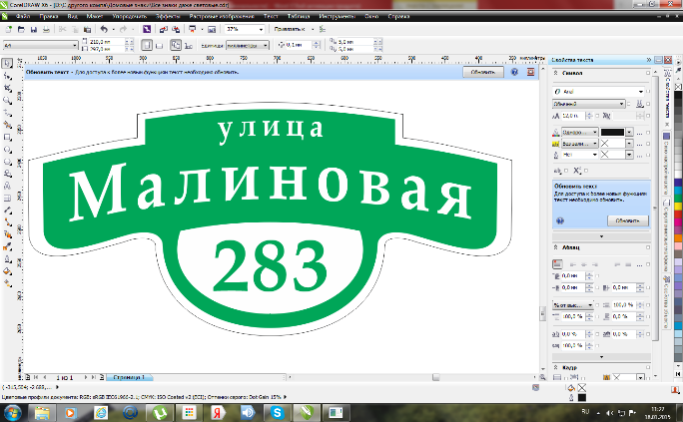Click Обновить button in blue info bar

point(483,72)
